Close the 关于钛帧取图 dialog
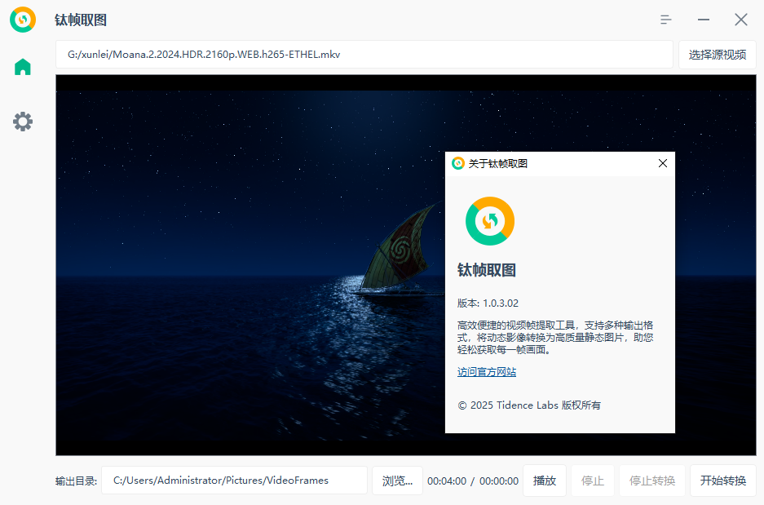This screenshot has height=505, width=764. pyautogui.click(x=663, y=163)
